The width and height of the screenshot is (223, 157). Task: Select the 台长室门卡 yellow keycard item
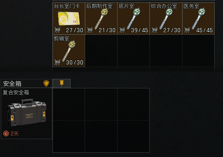click(x=69, y=19)
